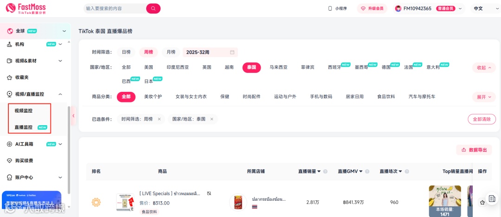This screenshot has height=217, width=501.
Task: Click the ปลากระป๋อง shop avatar
Action: (x=238, y=202)
